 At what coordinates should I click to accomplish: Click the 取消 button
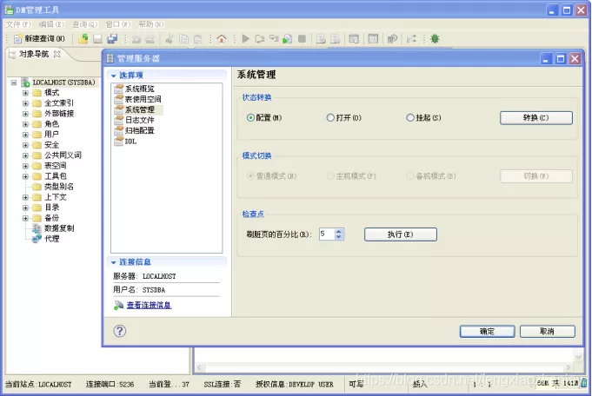click(x=548, y=331)
